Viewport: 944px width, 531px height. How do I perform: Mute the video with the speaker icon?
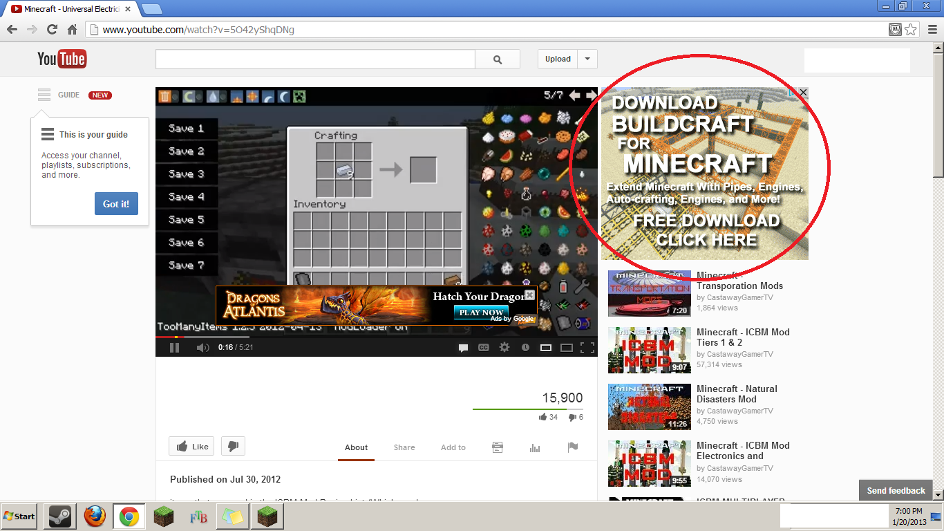pyautogui.click(x=202, y=348)
